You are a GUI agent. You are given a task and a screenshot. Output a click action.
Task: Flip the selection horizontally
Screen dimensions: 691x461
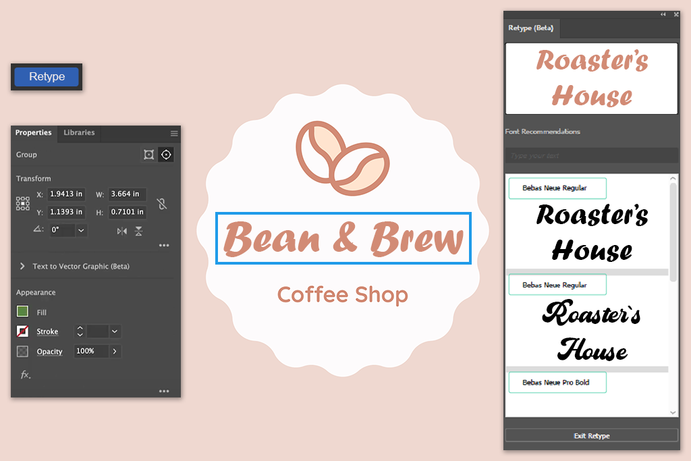tap(122, 231)
